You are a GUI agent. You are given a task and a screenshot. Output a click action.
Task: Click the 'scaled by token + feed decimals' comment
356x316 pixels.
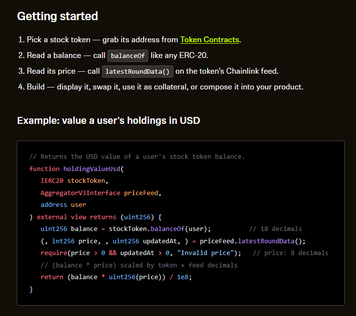point(139,265)
